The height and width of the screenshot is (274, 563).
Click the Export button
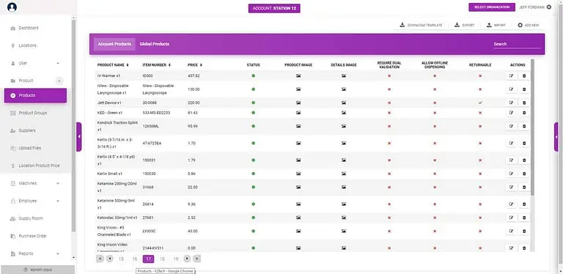pos(464,25)
